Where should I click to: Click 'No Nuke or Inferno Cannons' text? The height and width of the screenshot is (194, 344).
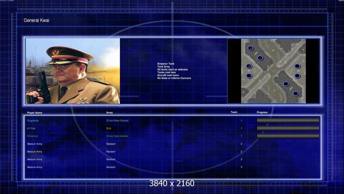pos(174,78)
